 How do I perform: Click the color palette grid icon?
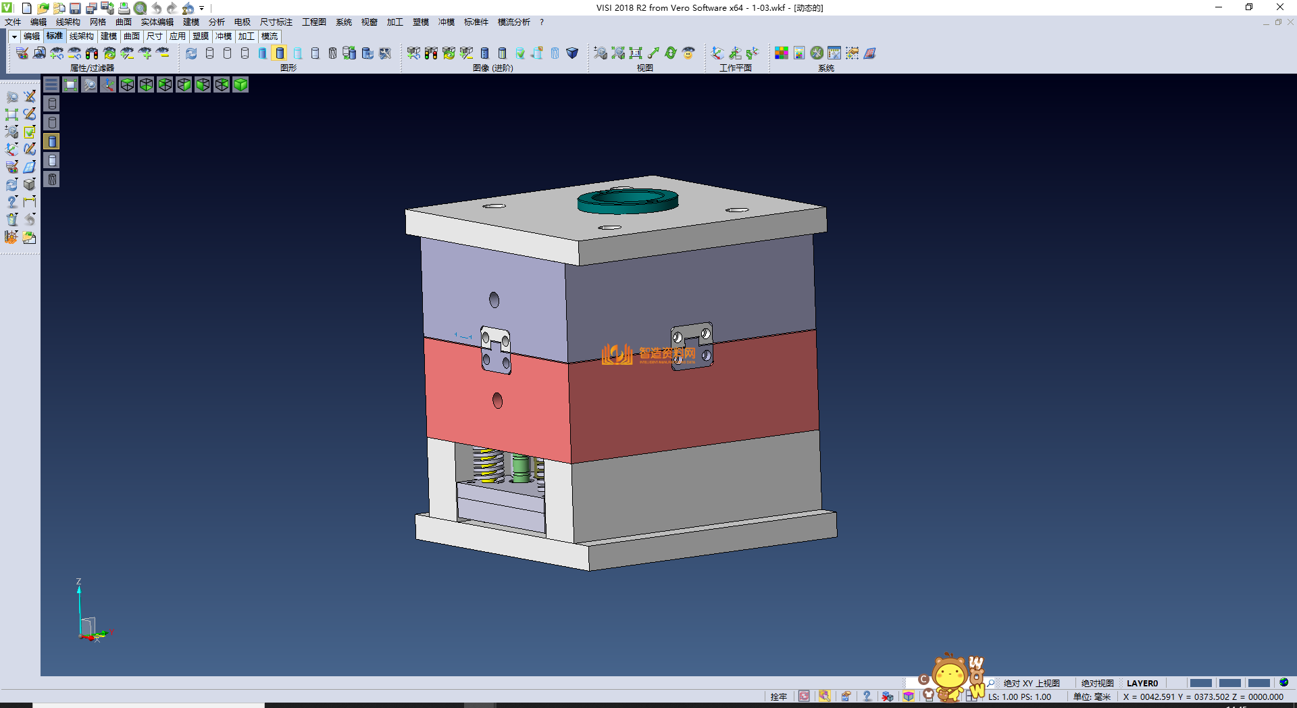(x=782, y=53)
